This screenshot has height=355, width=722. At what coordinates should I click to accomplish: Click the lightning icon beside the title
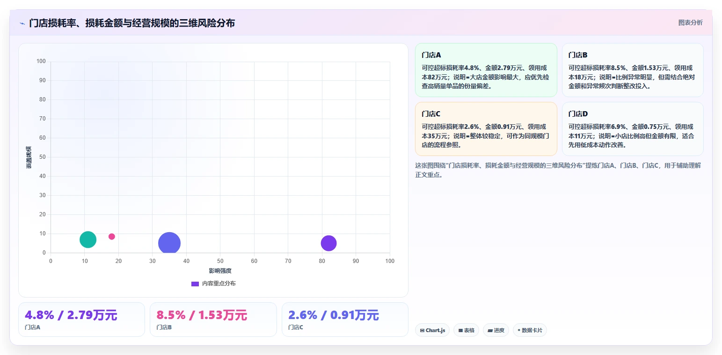(22, 23)
